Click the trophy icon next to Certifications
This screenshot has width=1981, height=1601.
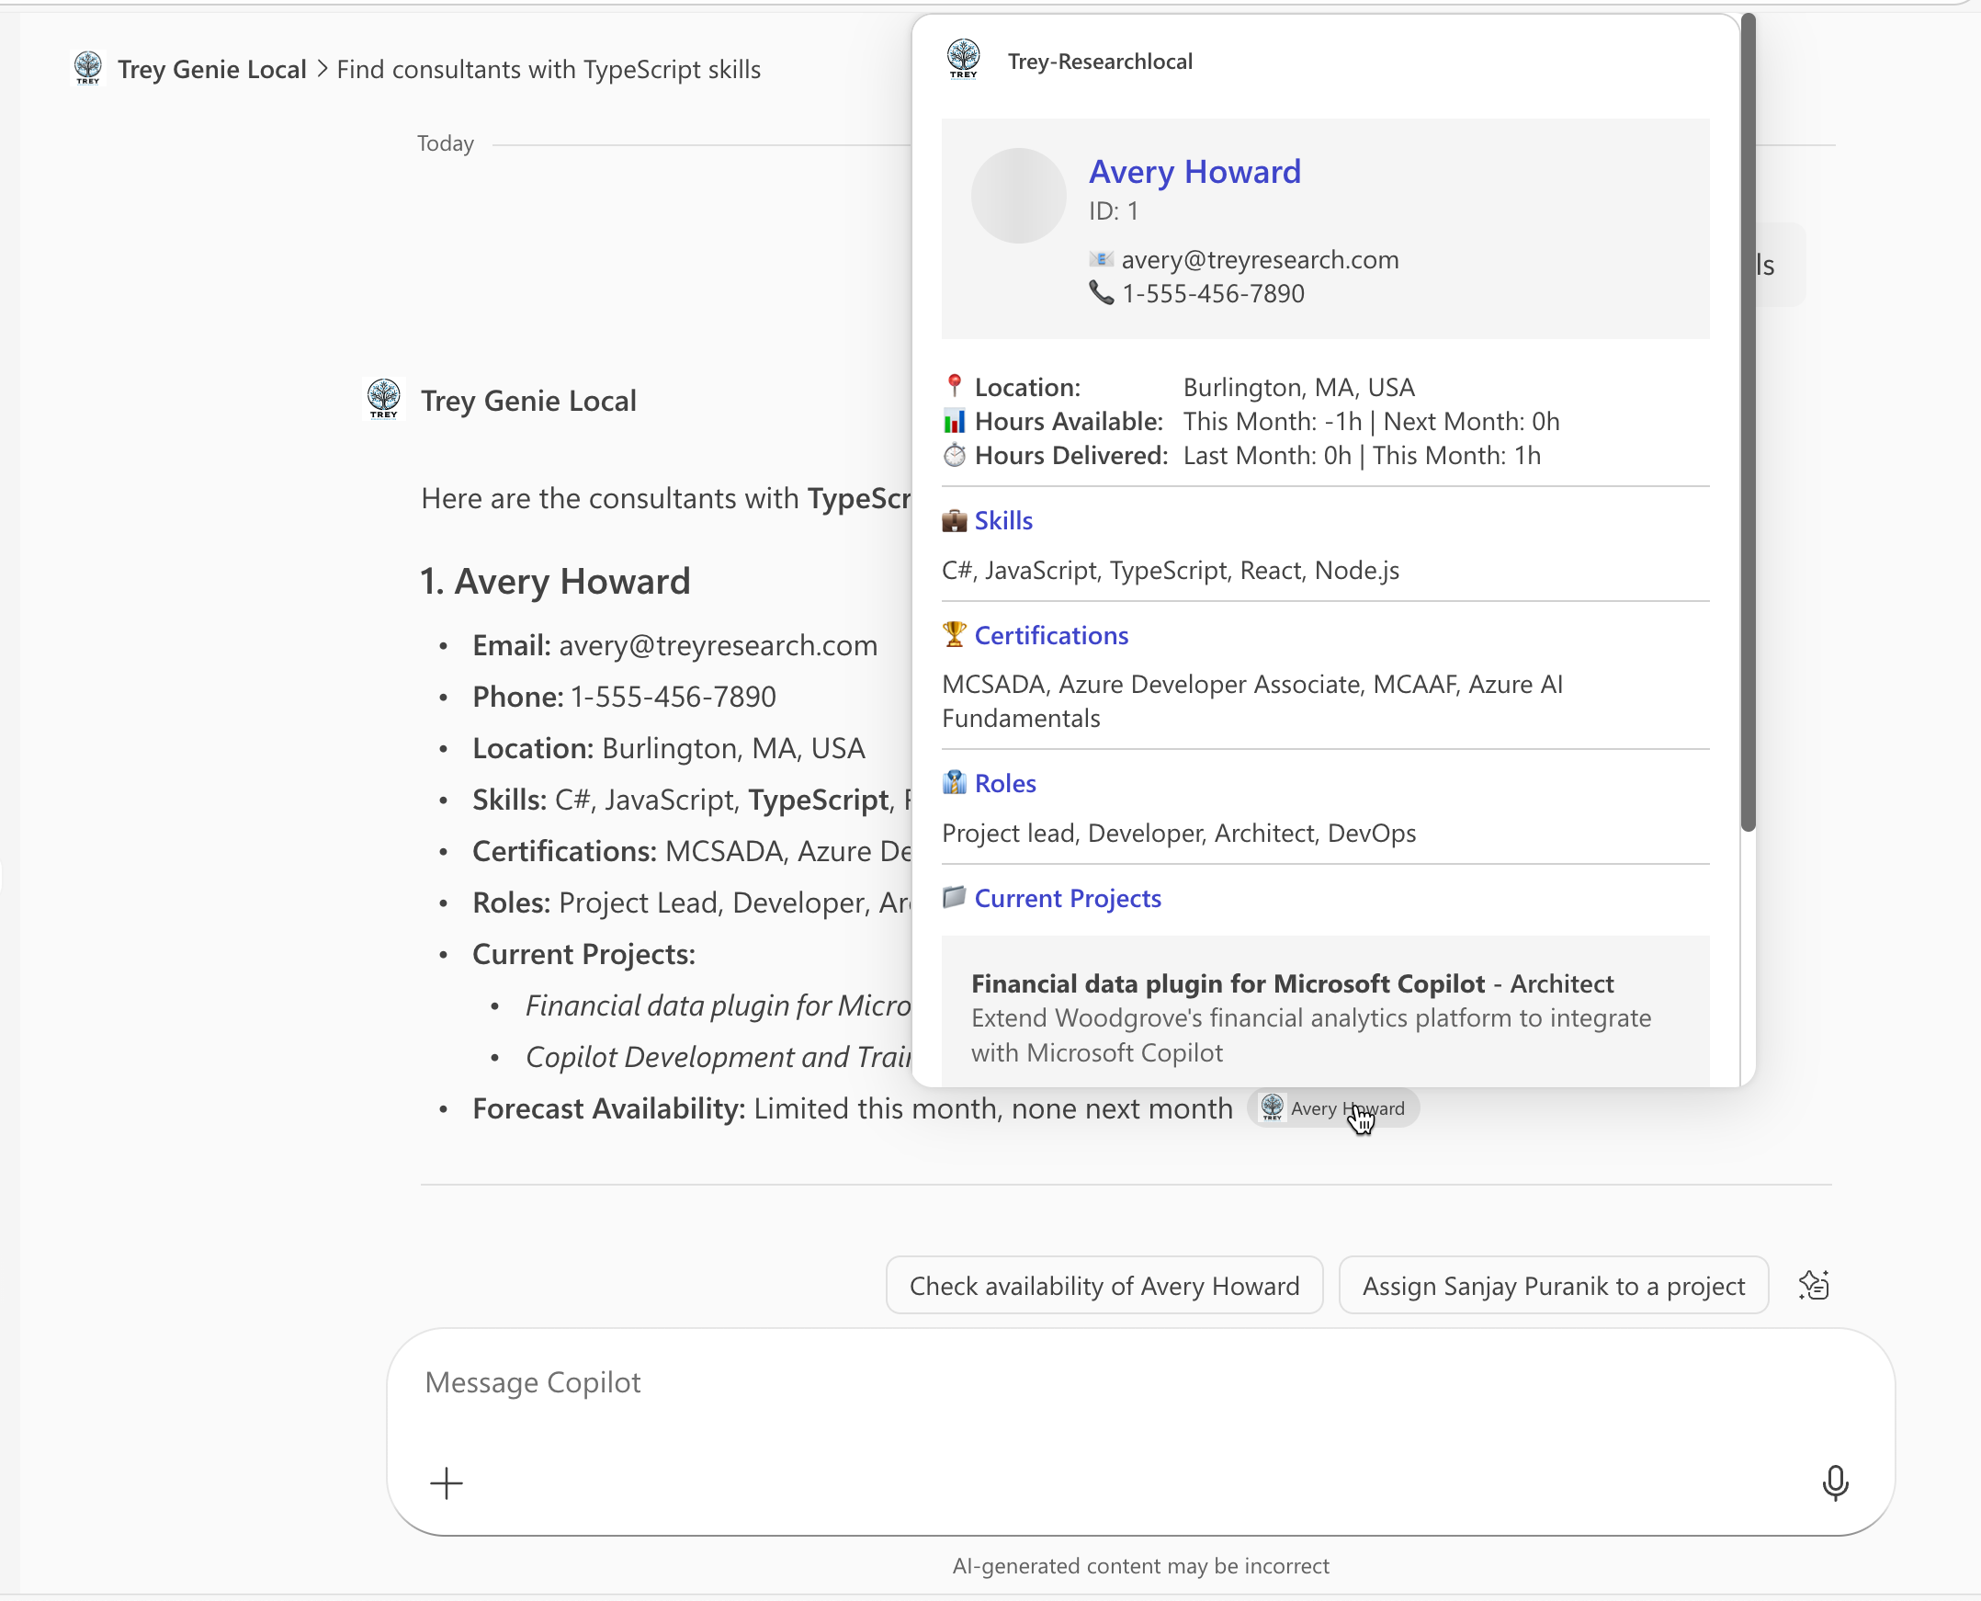(x=955, y=634)
